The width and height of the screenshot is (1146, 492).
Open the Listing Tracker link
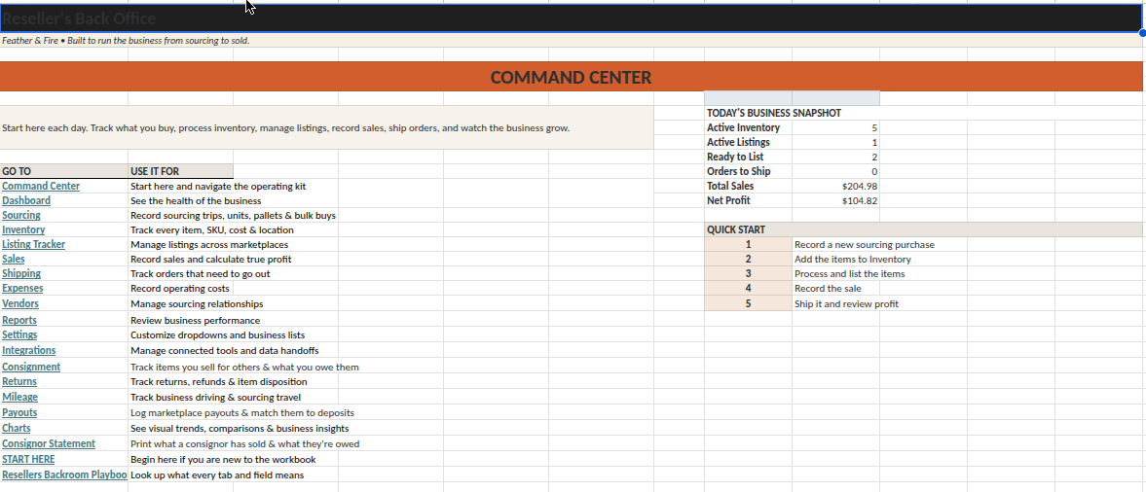tap(34, 244)
